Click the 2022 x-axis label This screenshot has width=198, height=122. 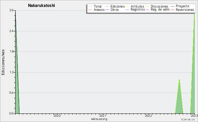click(148, 115)
